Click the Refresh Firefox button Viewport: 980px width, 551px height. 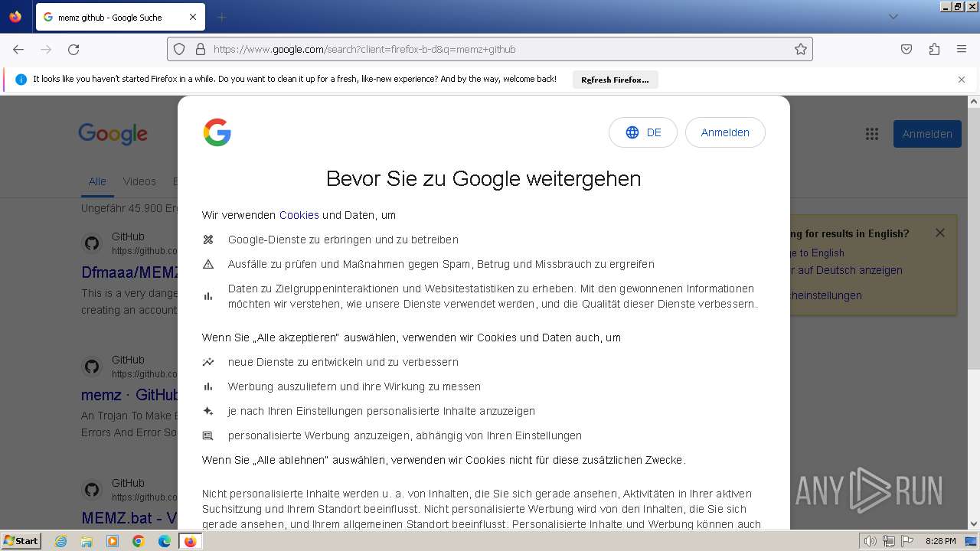click(615, 80)
